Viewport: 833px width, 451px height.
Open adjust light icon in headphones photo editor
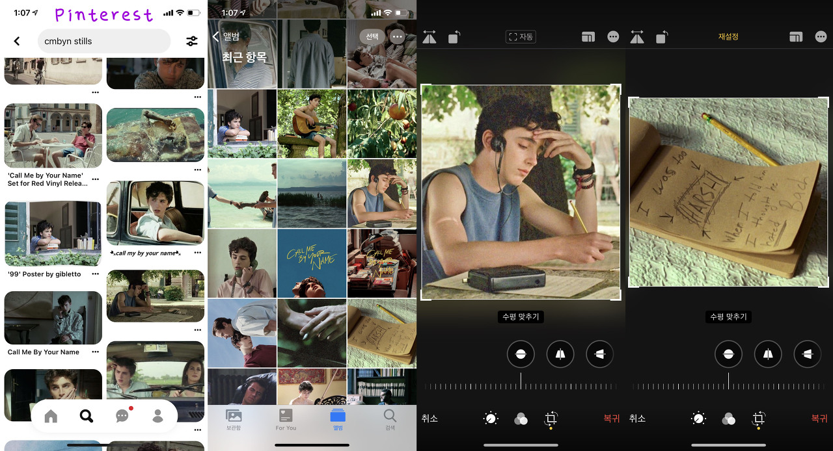491,419
